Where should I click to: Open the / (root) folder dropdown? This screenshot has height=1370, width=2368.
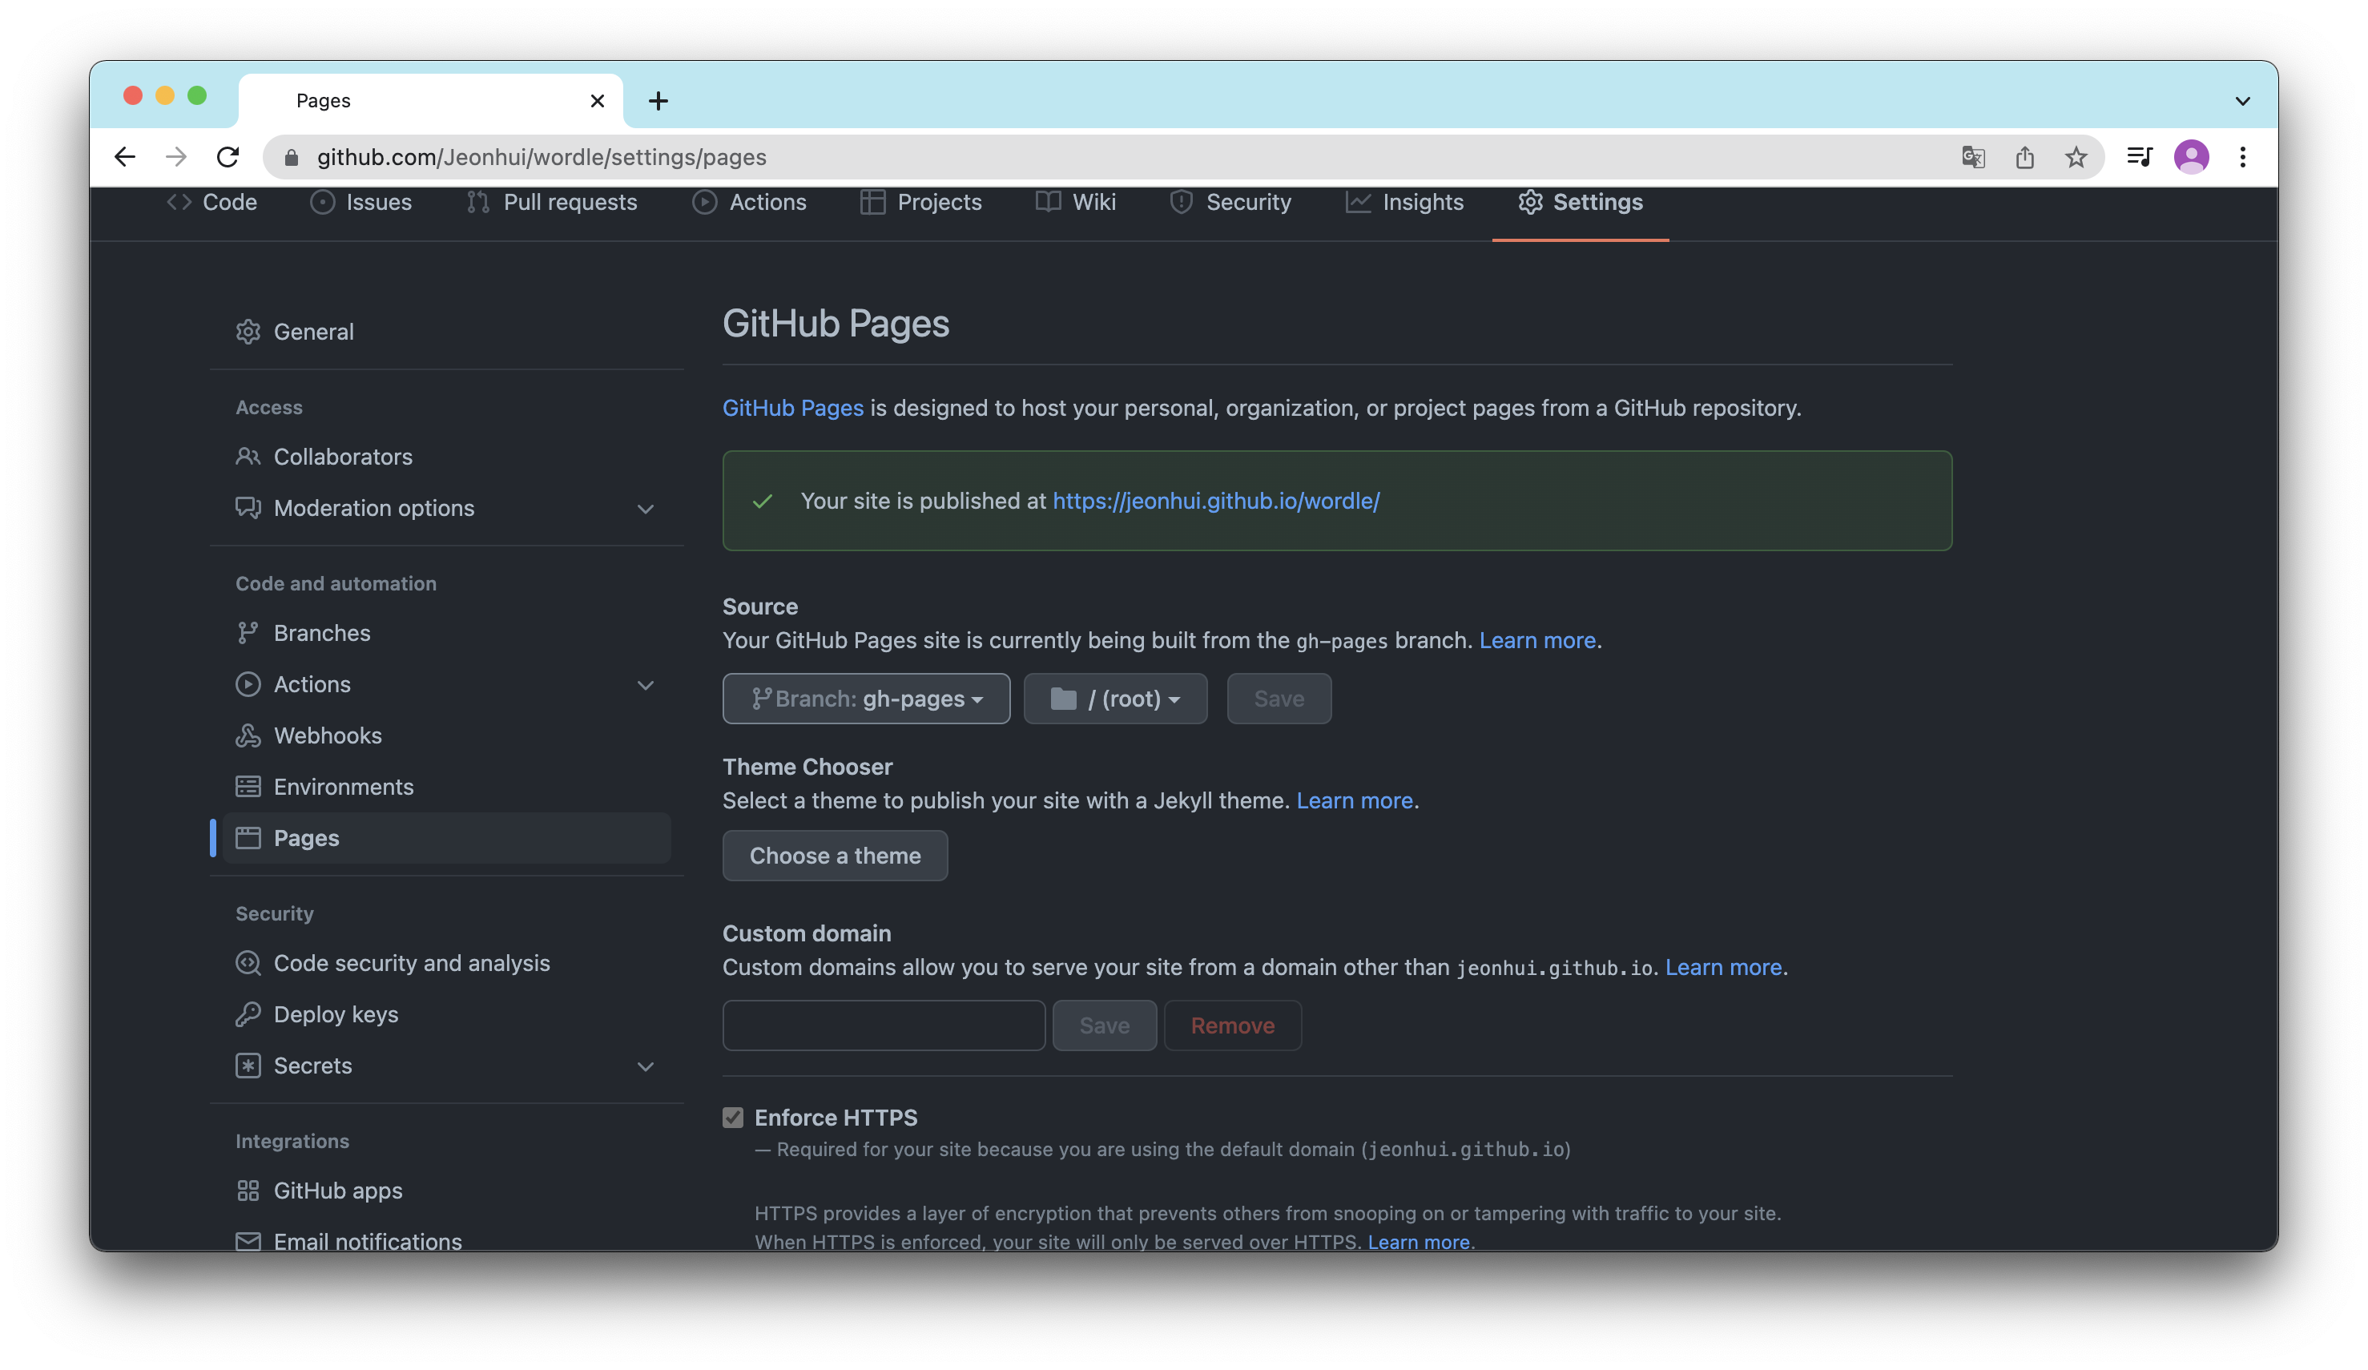(x=1114, y=698)
